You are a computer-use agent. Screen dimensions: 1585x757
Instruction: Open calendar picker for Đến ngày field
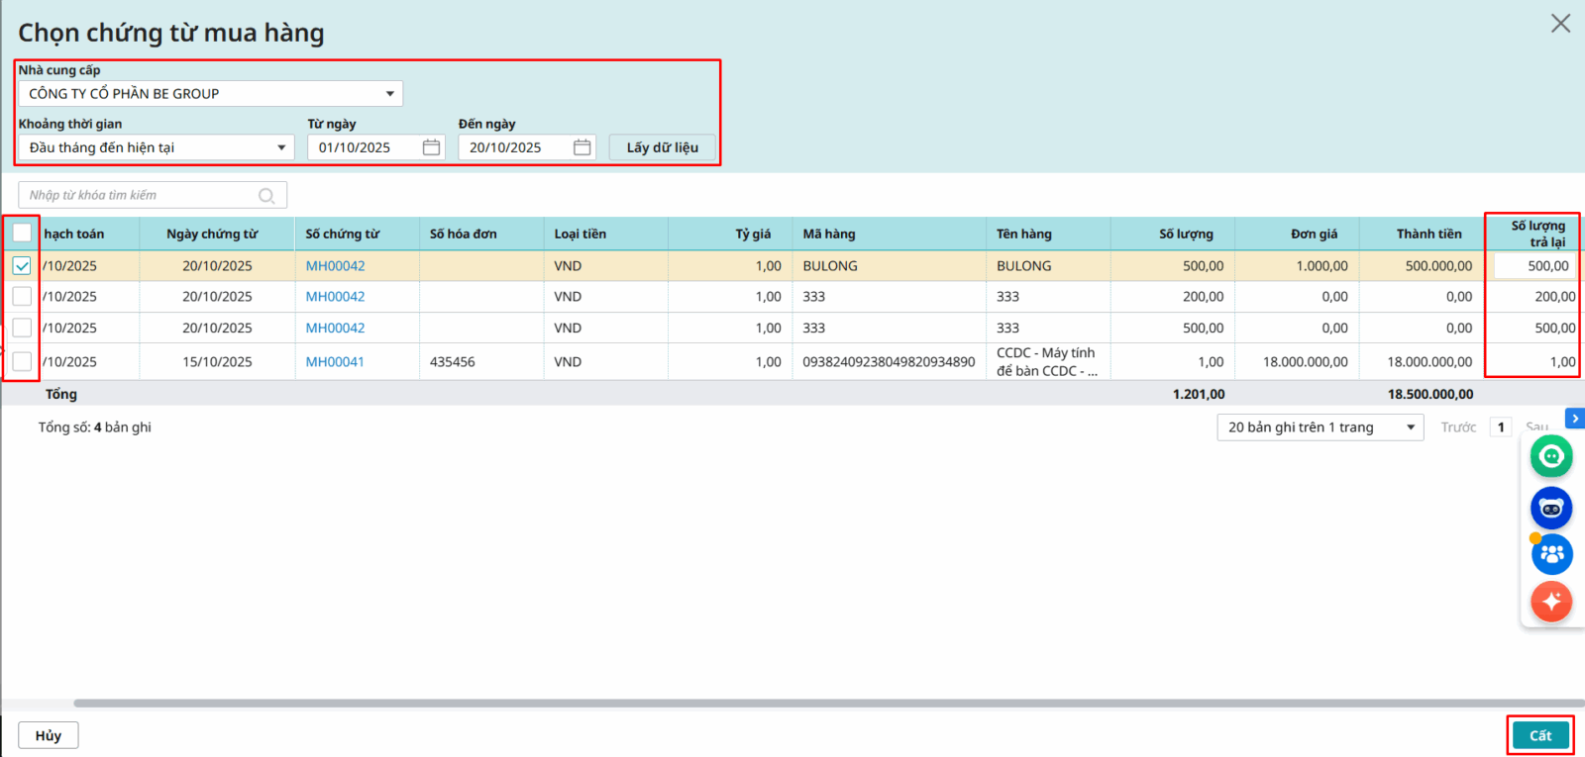(581, 147)
